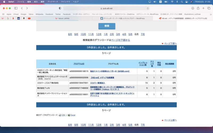Viewport: 213px width, 133px height.
Task: Reload the page from the address bar
Action: pyautogui.click(x=148, y=9)
